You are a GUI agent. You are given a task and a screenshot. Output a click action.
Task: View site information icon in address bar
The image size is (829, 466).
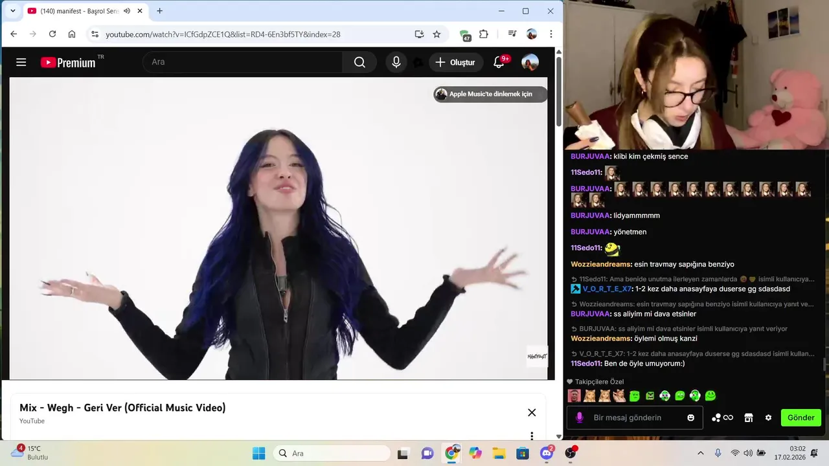95,34
